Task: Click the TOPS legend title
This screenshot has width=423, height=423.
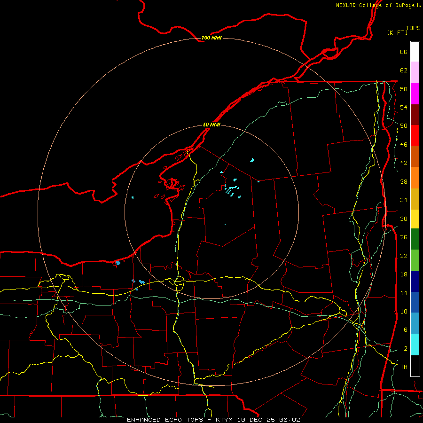Action: coord(413,28)
